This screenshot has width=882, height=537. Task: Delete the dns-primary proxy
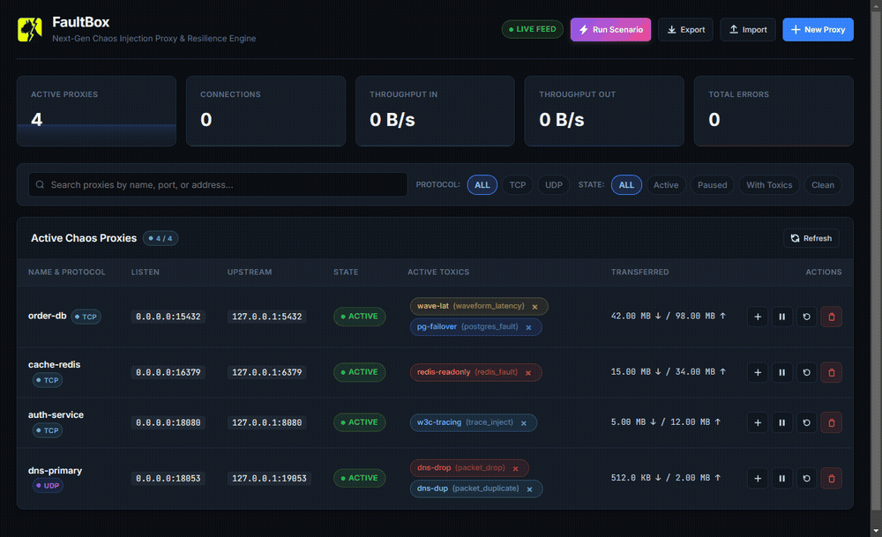pos(832,478)
